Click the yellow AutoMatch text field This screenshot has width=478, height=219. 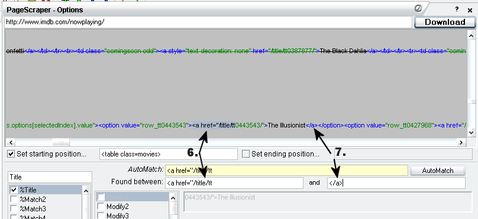tap(286, 171)
